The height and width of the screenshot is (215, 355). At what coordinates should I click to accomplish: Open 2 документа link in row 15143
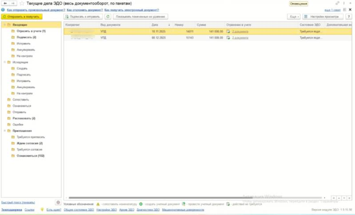click(x=240, y=38)
